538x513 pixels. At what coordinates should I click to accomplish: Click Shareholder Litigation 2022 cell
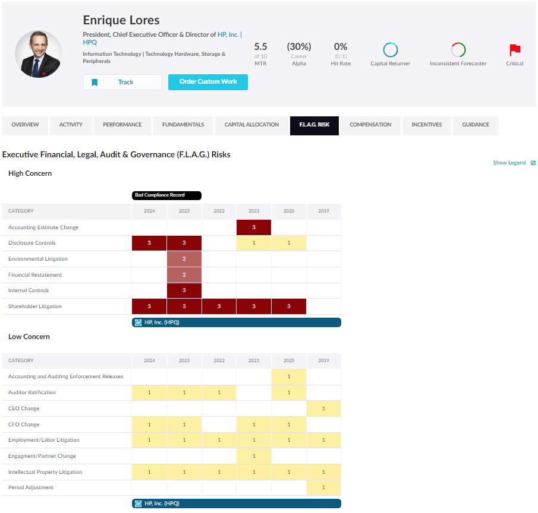click(219, 306)
